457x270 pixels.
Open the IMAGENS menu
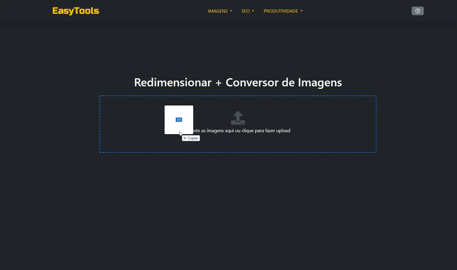pyautogui.click(x=218, y=11)
